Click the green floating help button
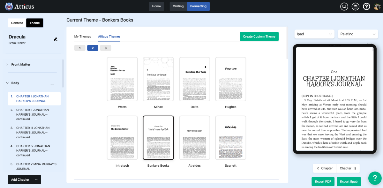This screenshot has height=188, width=383. pos(375,178)
